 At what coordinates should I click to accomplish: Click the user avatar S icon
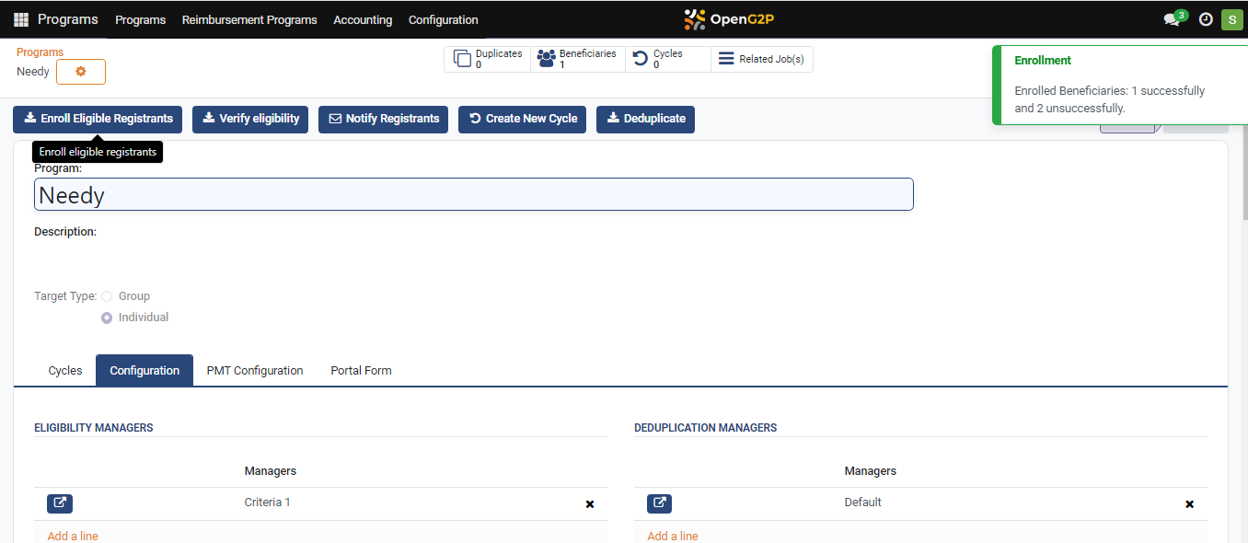1231,19
